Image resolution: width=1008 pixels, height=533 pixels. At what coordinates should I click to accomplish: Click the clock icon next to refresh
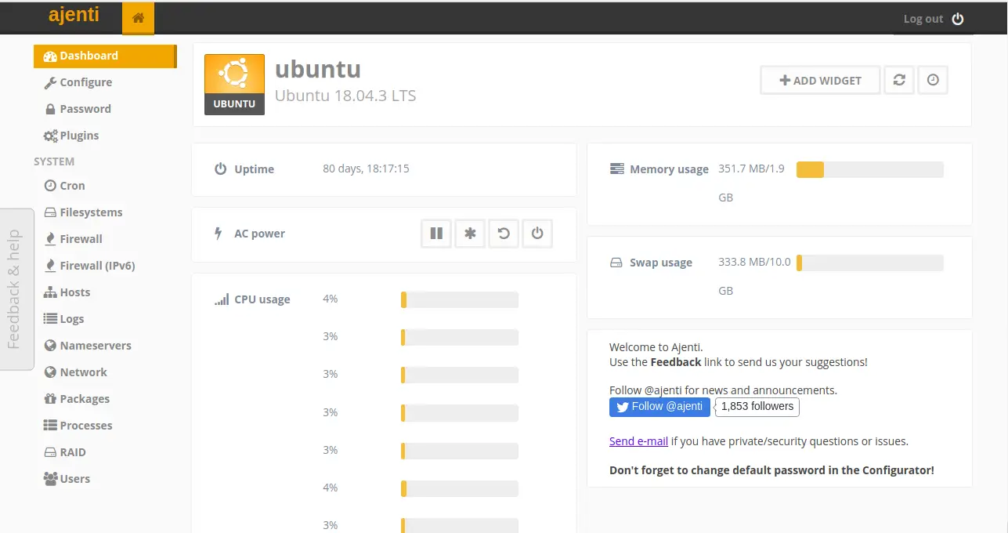tap(932, 80)
